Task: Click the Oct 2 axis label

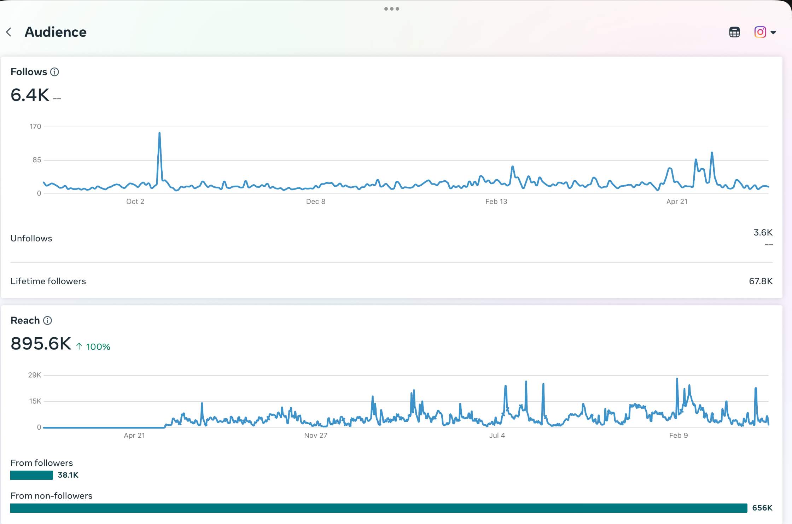Action: click(135, 202)
